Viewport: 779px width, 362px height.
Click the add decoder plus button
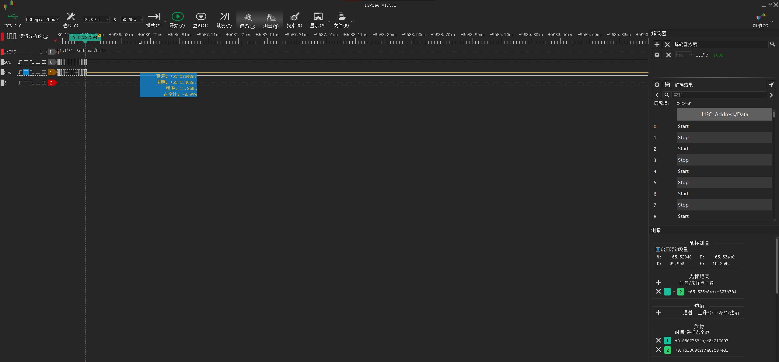[x=657, y=45]
